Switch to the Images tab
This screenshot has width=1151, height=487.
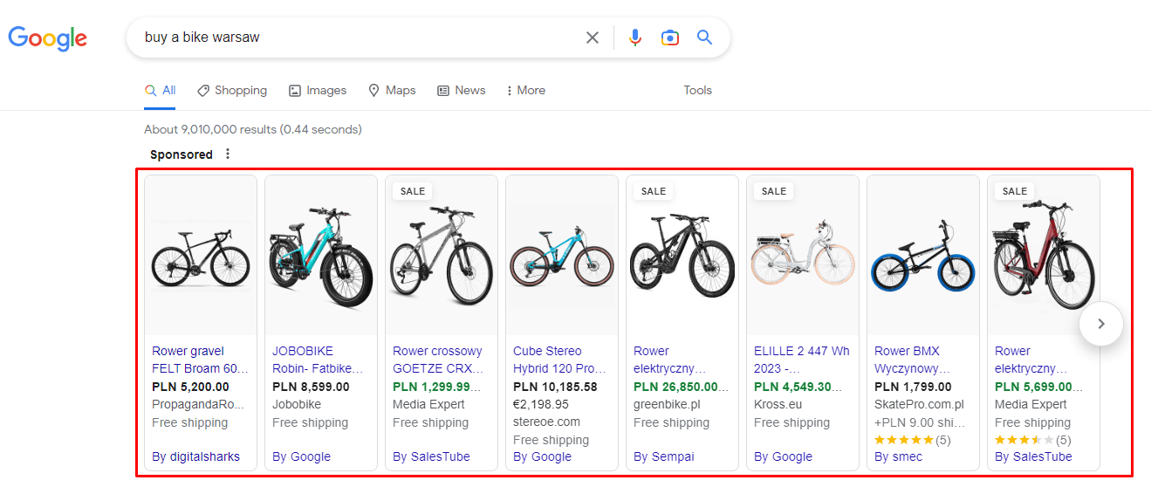coord(318,90)
